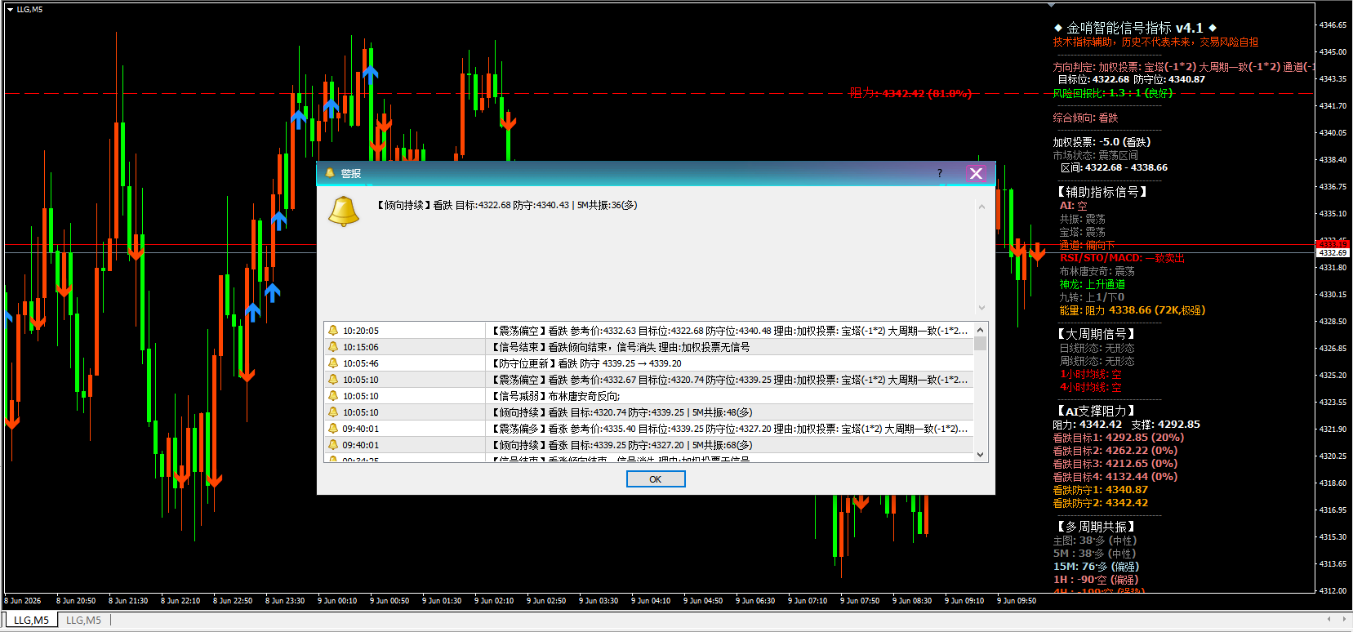Screen dimensions: 1353x632
Task: Click bell icon beside 10:05:10 倾向持续 entry
Action: coord(333,412)
